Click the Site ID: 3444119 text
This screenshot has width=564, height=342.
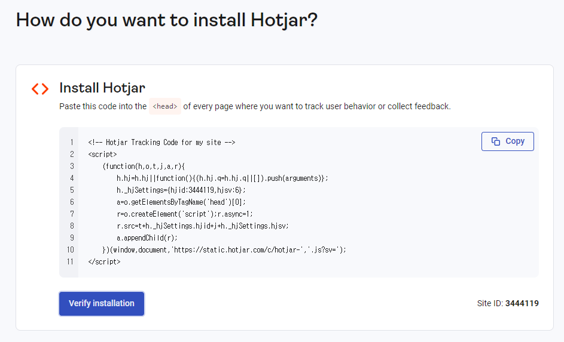508,303
